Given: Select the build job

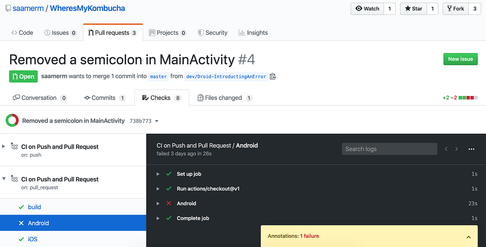Looking at the screenshot, I should (x=73, y=207).
